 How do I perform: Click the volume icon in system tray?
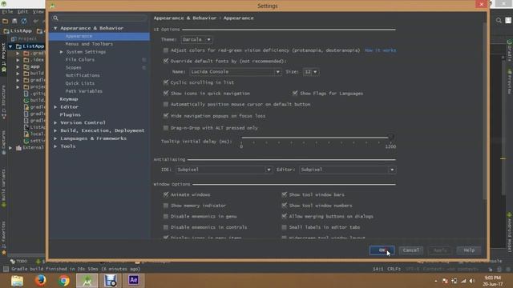472,281
